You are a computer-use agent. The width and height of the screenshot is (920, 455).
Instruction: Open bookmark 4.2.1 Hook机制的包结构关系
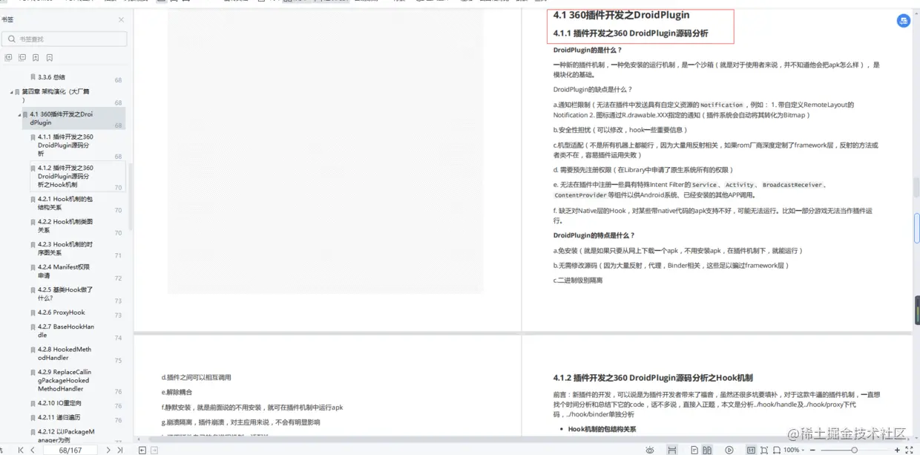pos(65,203)
